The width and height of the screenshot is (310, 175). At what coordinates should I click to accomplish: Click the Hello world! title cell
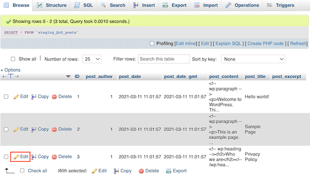point(257,97)
